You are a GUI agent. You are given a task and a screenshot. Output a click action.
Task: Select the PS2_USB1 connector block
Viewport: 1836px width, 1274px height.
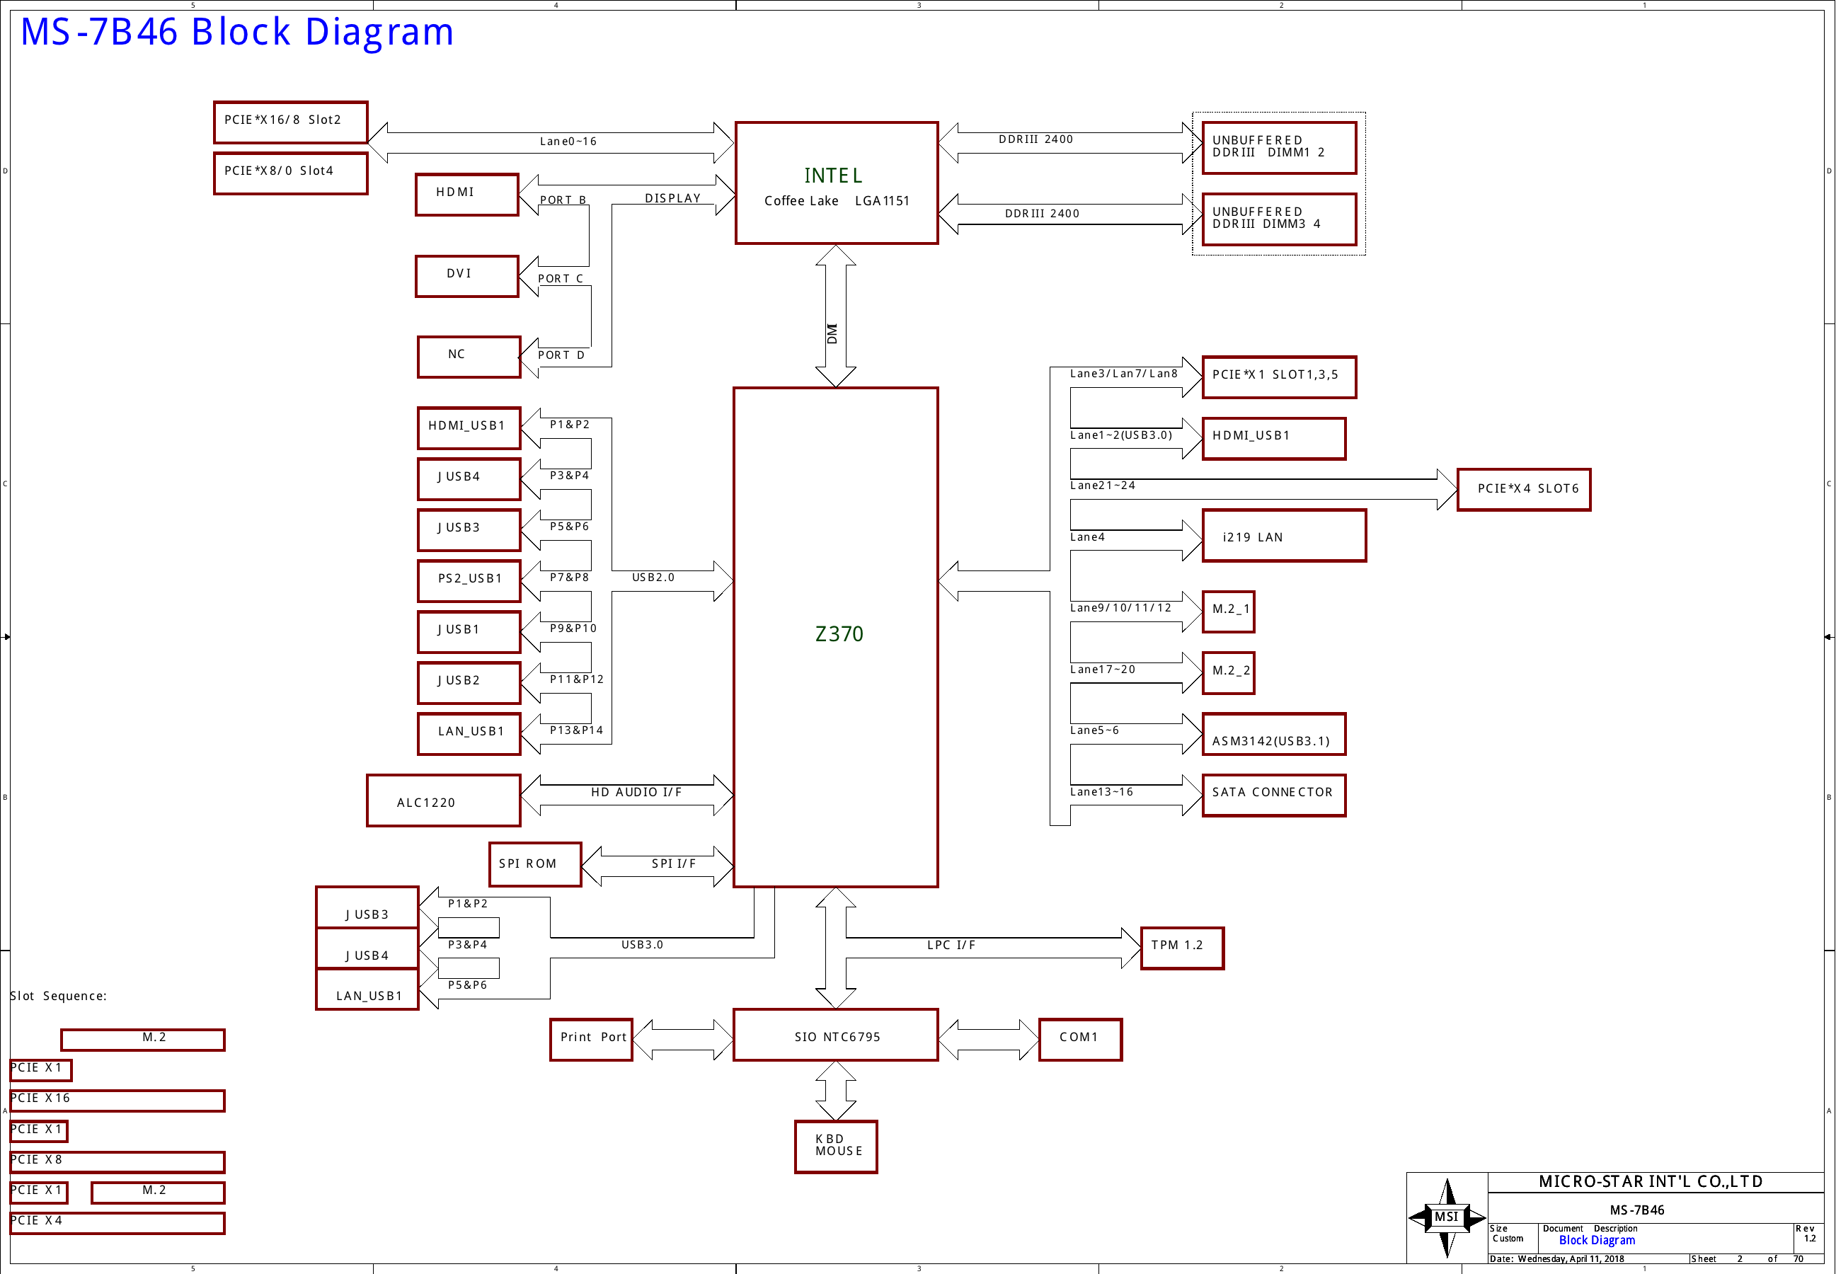pyautogui.click(x=469, y=580)
